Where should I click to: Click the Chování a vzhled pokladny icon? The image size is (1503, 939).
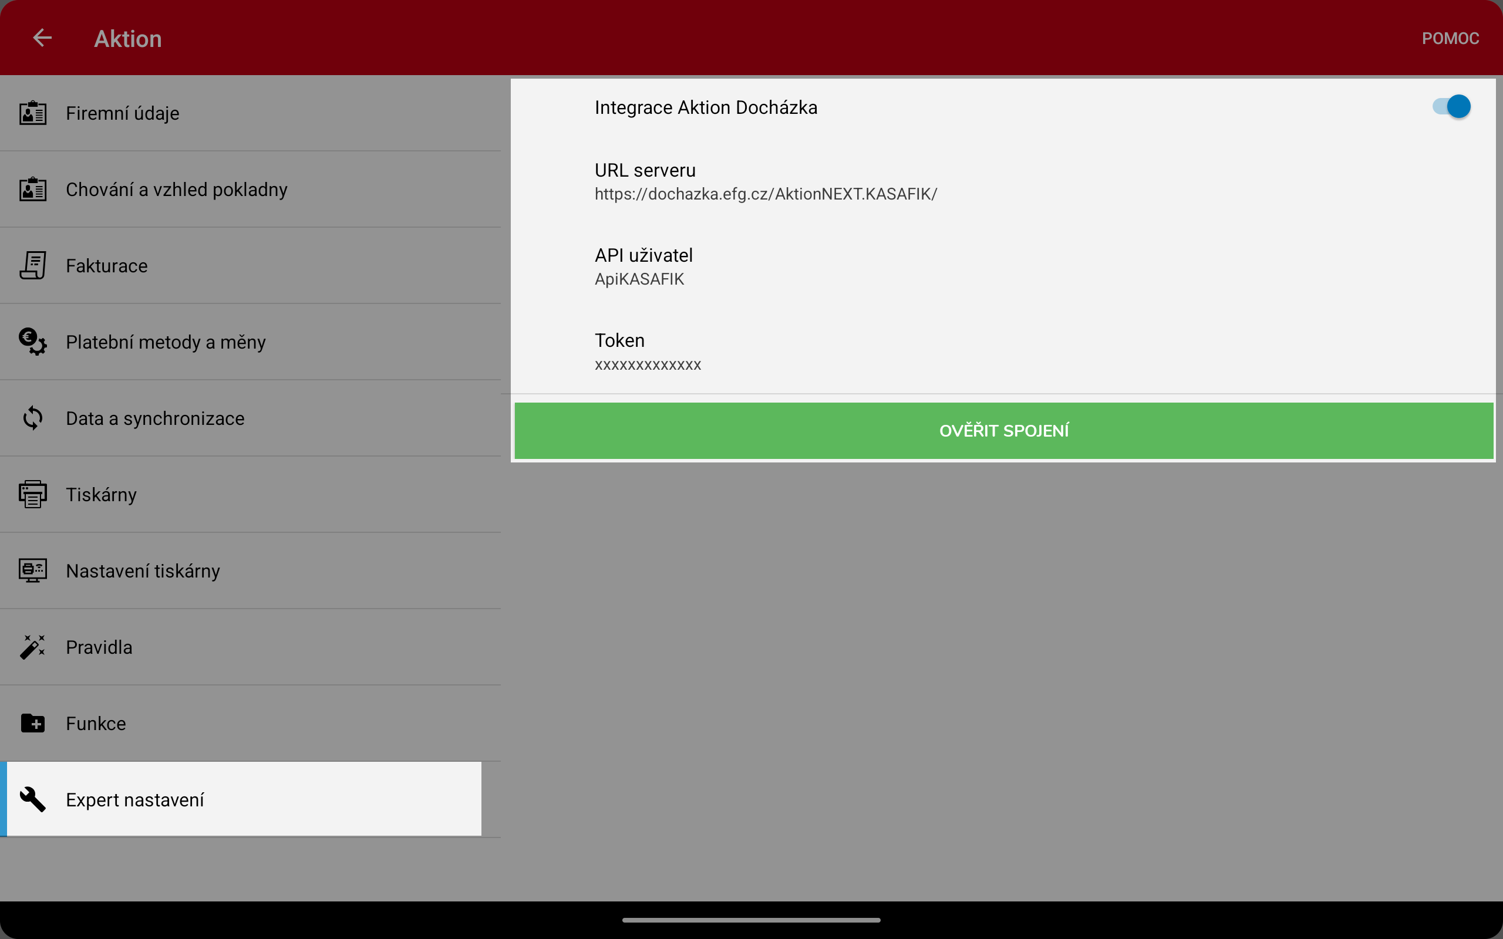click(33, 190)
